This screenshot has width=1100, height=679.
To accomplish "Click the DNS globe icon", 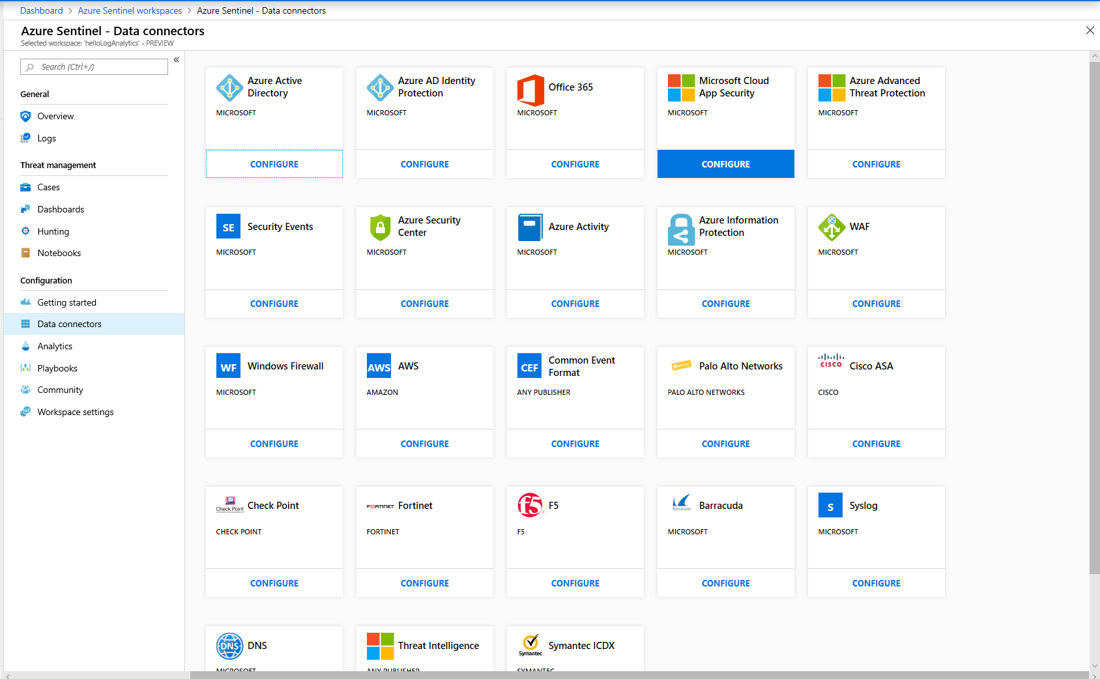I will tap(229, 646).
